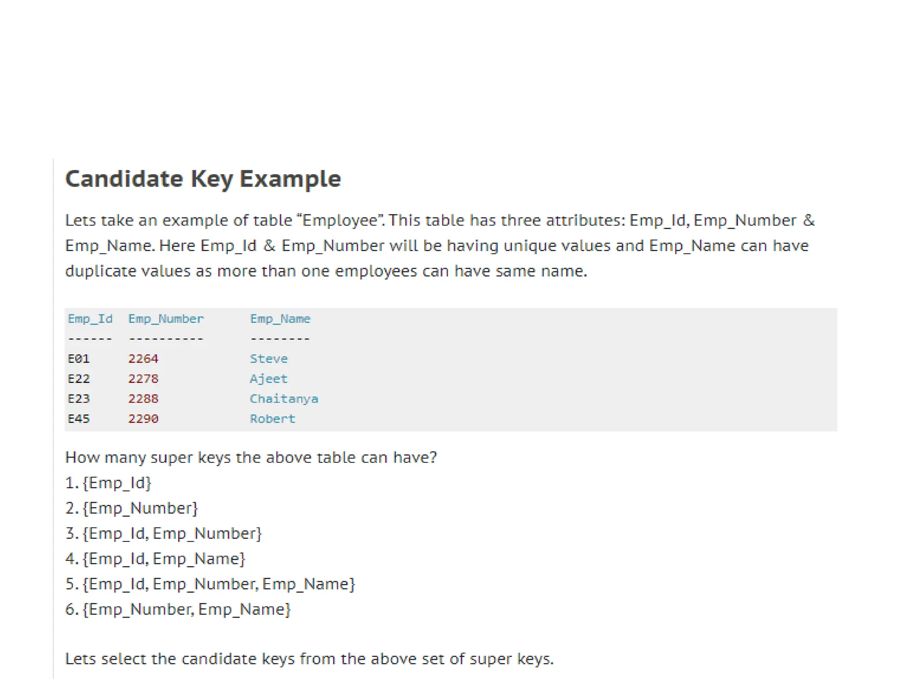Select item 6 {Emp_Number, Emp_Name}
The width and height of the screenshot is (905, 679).
(178, 609)
